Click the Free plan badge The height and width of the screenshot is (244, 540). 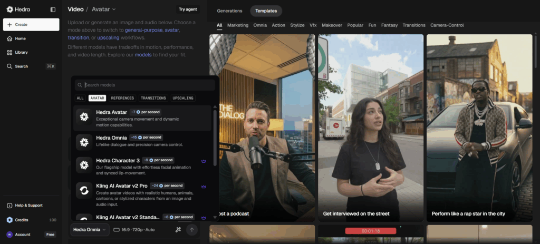click(x=50, y=235)
